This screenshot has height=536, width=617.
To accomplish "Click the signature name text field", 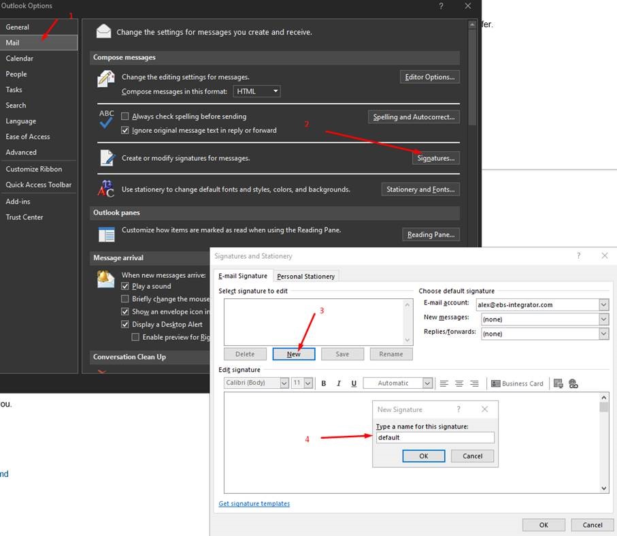I will pos(435,437).
